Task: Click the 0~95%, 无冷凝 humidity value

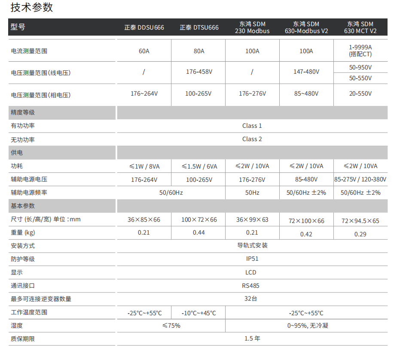Action: pos(308,326)
